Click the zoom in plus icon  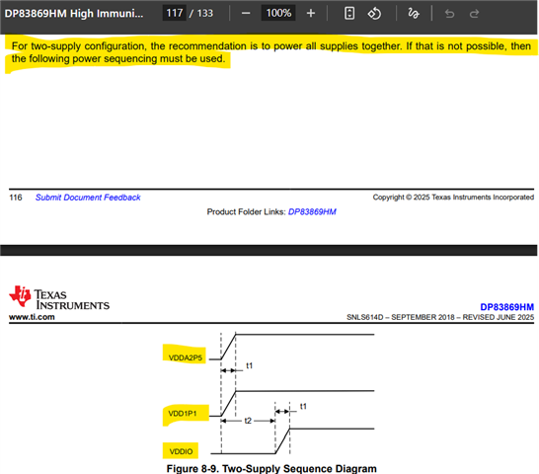point(311,14)
